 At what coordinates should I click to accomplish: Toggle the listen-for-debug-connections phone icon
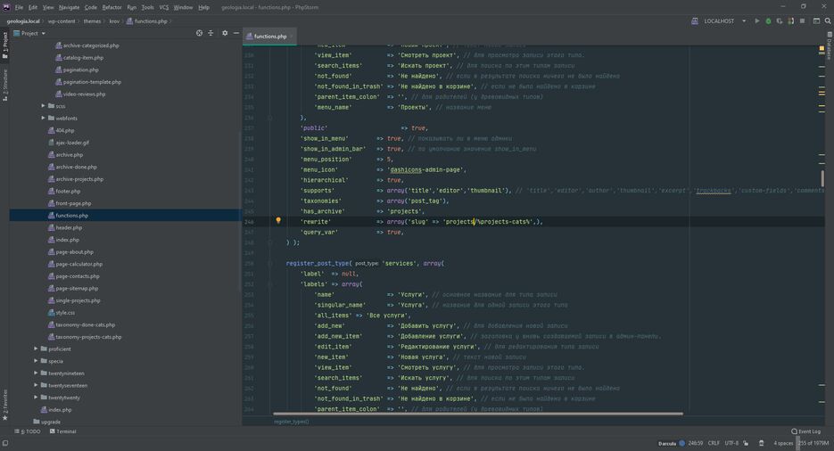click(791, 21)
